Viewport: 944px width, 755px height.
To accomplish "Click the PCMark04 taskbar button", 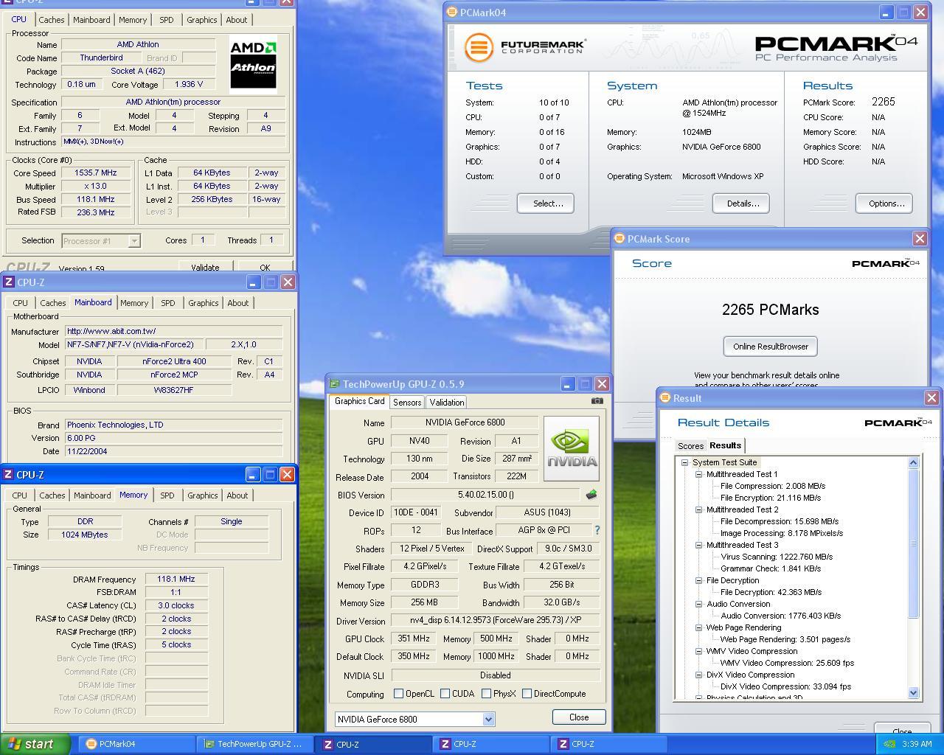I will [x=137, y=744].
